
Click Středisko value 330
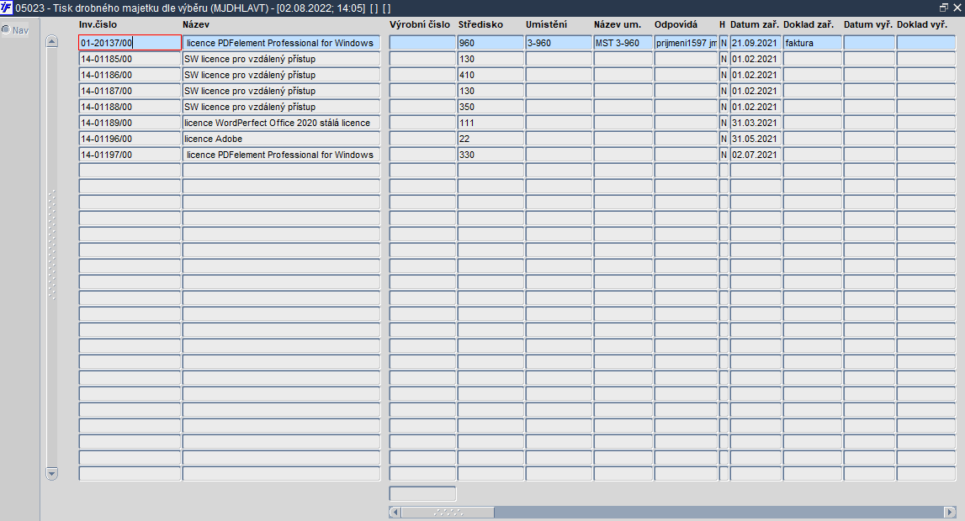click(x=490, y=155)
